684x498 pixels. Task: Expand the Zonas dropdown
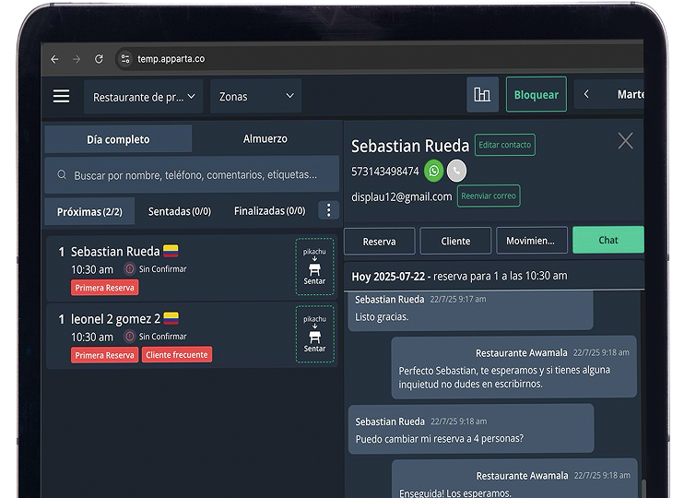[256, 96]
